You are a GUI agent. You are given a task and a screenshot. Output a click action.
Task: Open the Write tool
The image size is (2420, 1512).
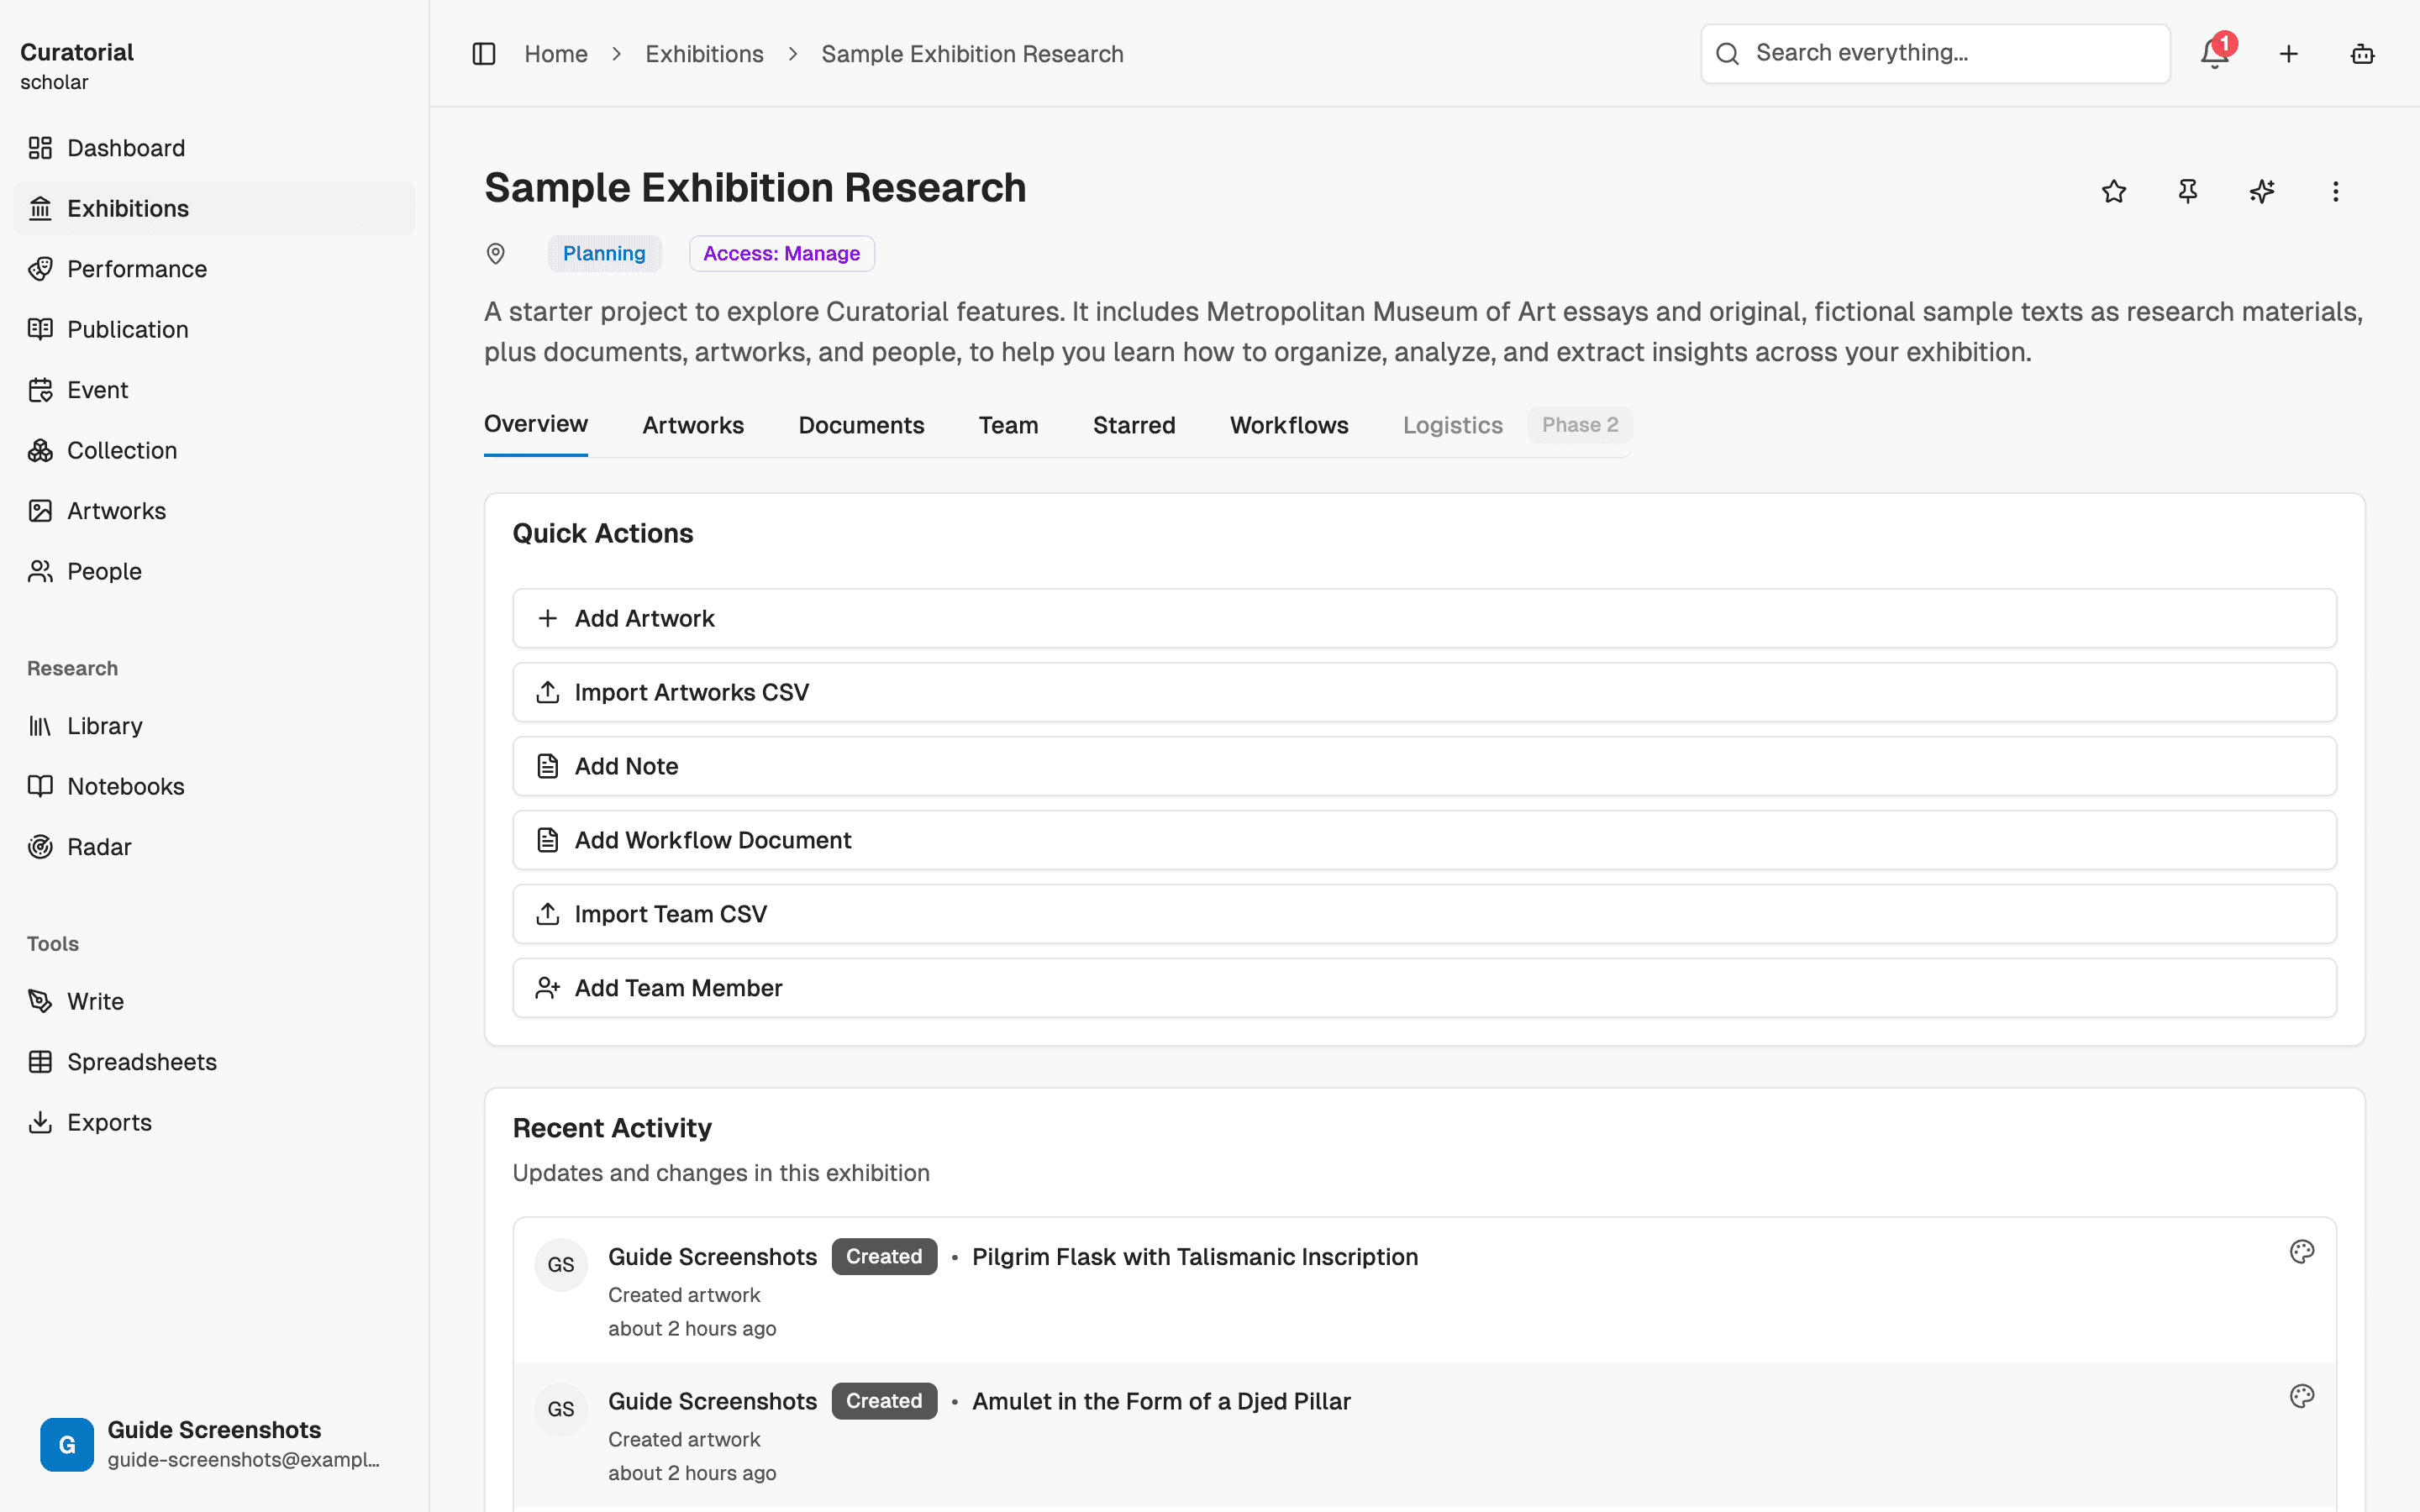214,1001
